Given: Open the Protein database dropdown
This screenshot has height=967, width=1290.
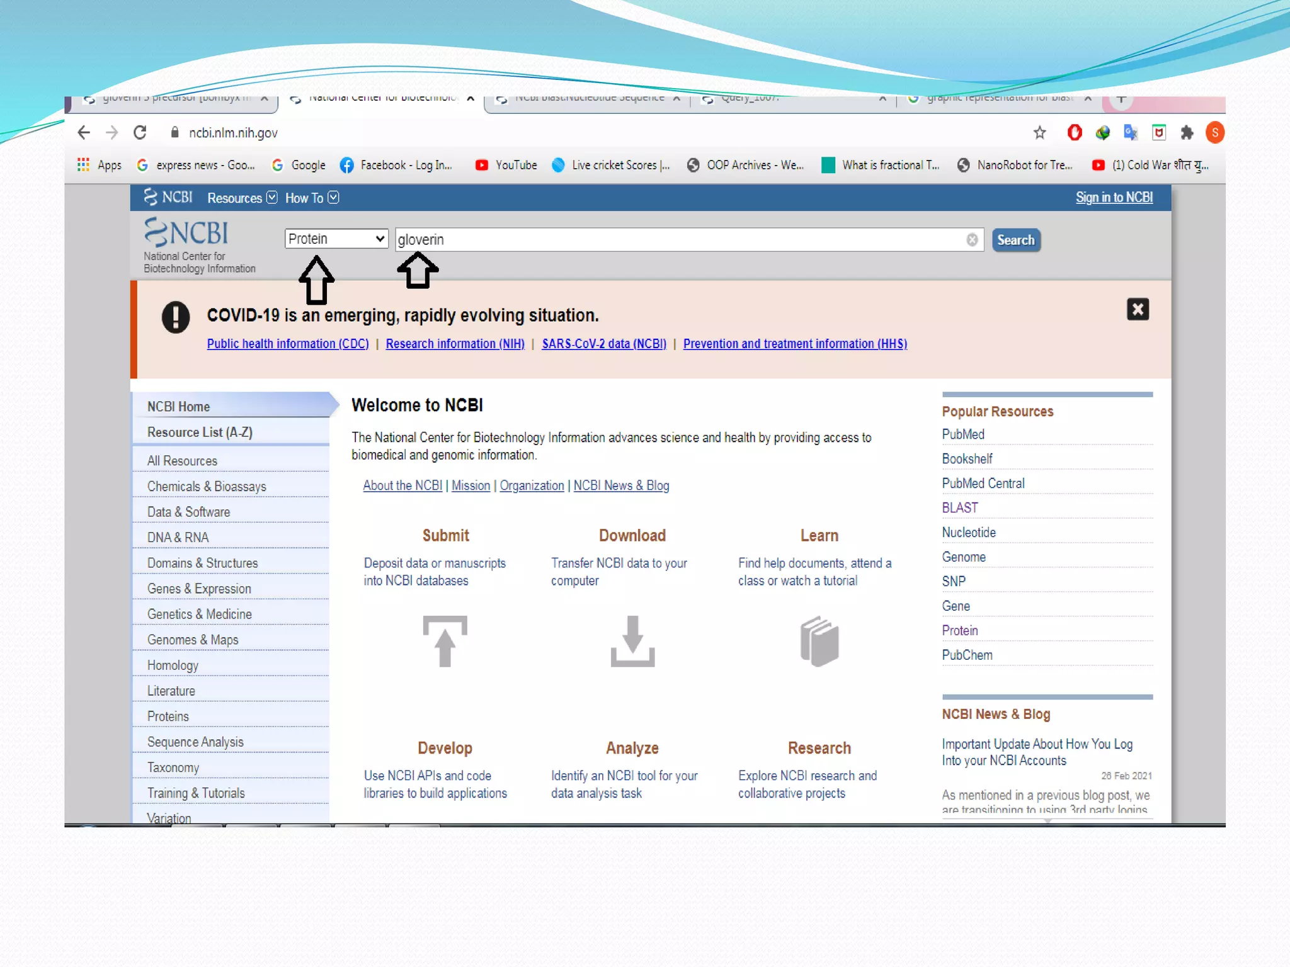Looking at the screenshot, I should tap(336, 239).
